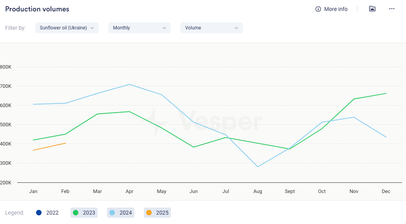Open the Sunflower oil (Ukraine) product dropdown
The height and width of the screenshot is (224, 406).
click(x=67, y=28)
